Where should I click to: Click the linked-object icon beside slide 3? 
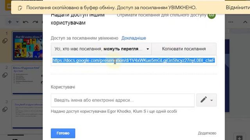5,109
